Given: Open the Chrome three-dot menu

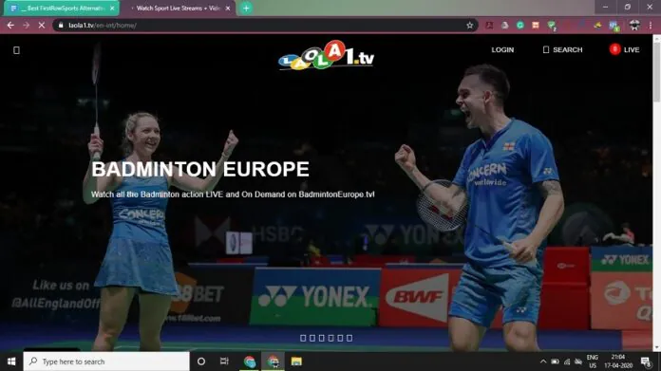Looking at the screenshot, I should (651, 26).
